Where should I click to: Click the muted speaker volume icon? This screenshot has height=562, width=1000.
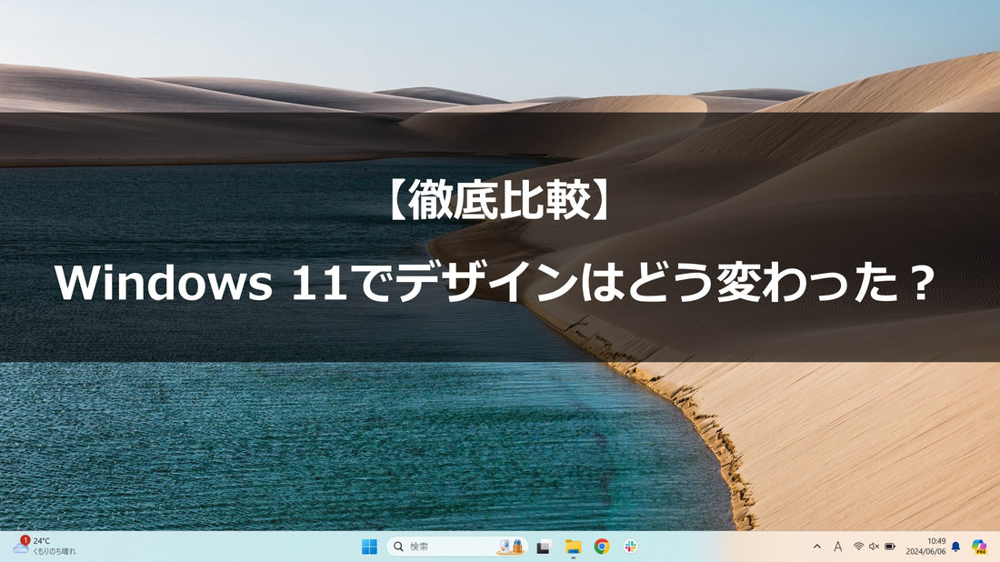[x=874, y=547]
